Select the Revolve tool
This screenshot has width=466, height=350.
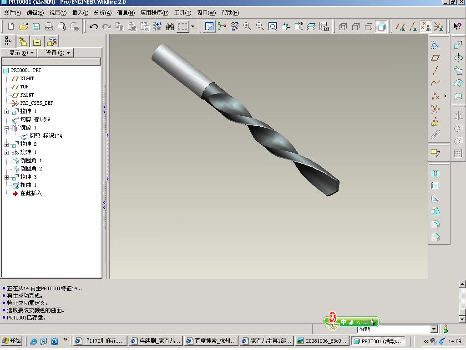tap(458, 58)
